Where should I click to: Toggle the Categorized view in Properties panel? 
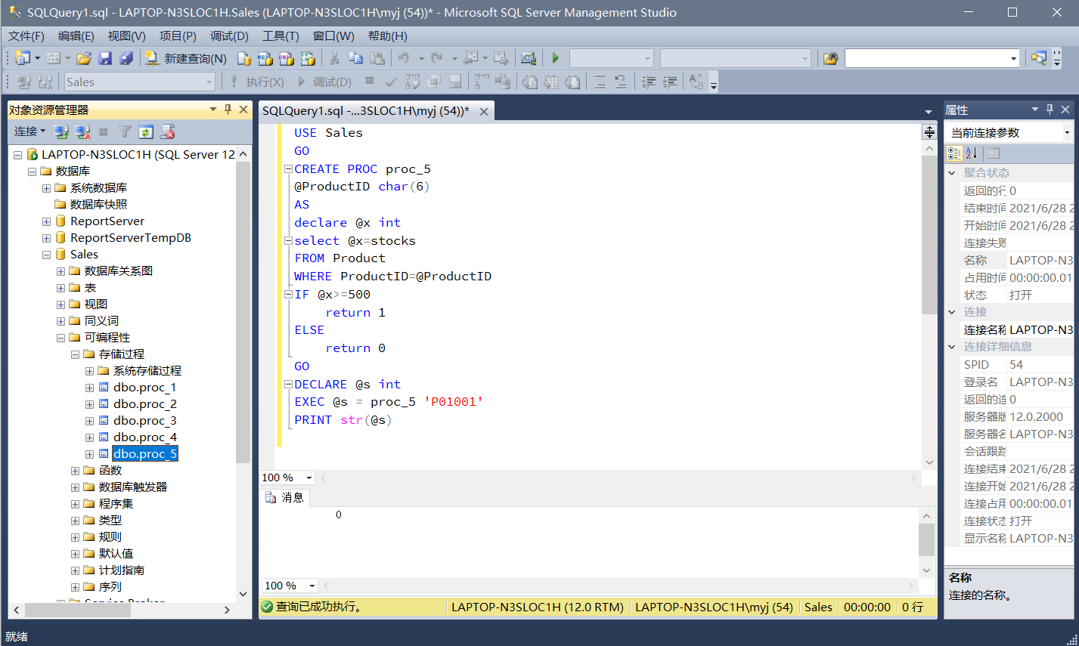tap(954, 153)
